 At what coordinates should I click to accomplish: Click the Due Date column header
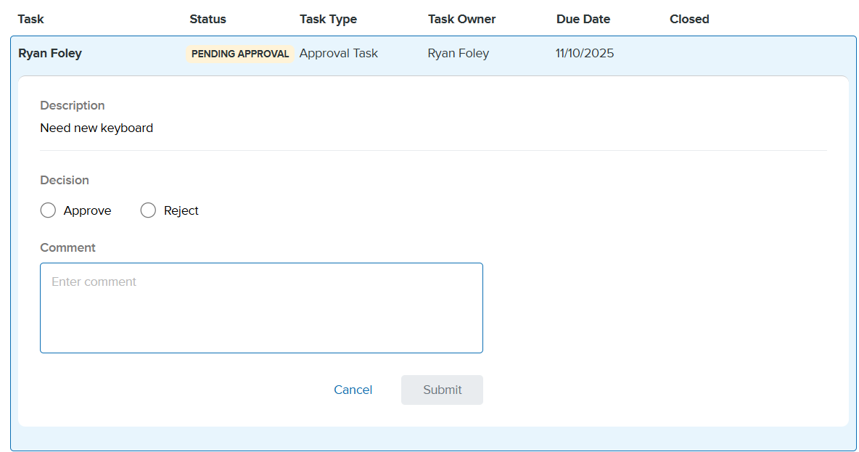[583, 20]
